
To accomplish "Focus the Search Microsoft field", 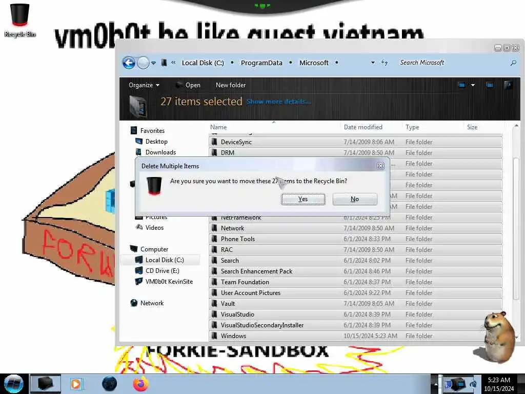I will coord(452,63).
